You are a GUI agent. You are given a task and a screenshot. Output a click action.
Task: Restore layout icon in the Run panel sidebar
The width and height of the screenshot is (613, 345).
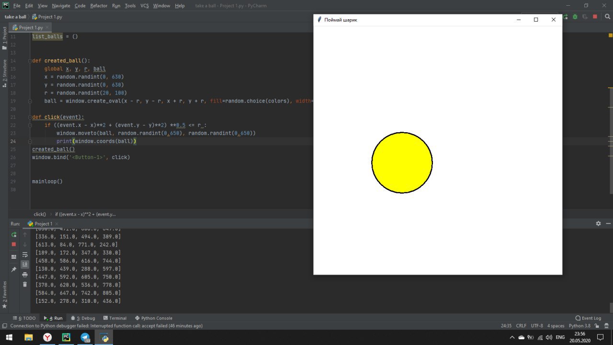14,257
